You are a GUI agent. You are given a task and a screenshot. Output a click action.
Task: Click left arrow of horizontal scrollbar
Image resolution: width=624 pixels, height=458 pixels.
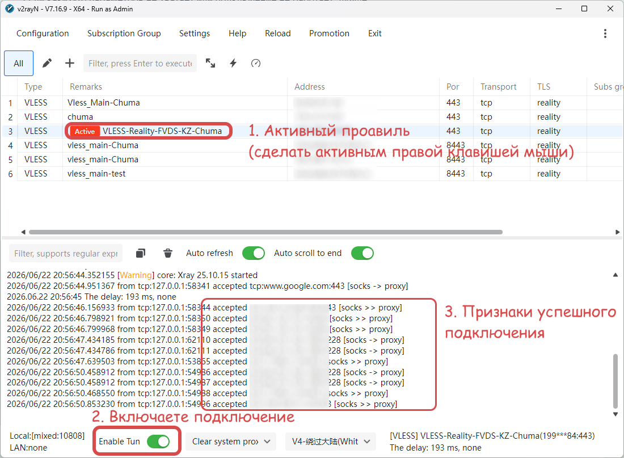tap(23, 232)
